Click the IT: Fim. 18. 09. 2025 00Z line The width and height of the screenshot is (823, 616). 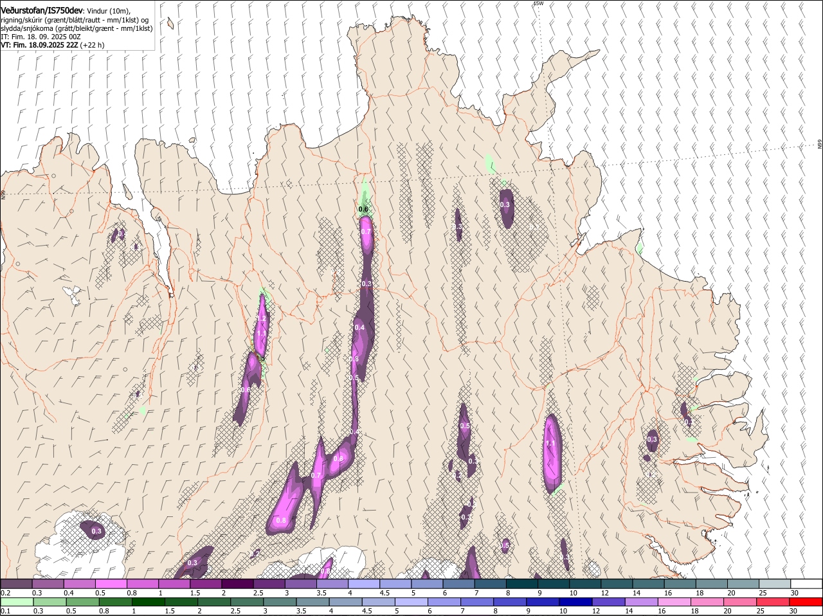(x=41, y=37)
